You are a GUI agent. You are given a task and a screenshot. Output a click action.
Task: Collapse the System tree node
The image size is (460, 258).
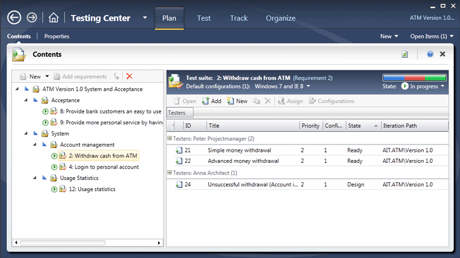(x=26, y=134)
